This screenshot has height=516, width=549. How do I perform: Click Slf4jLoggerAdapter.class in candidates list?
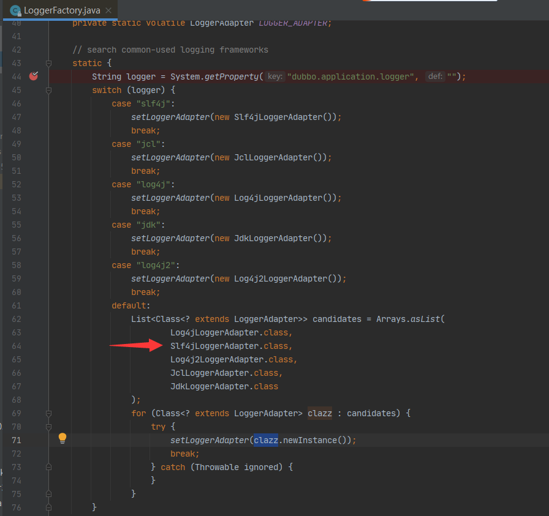pos(229,346)
